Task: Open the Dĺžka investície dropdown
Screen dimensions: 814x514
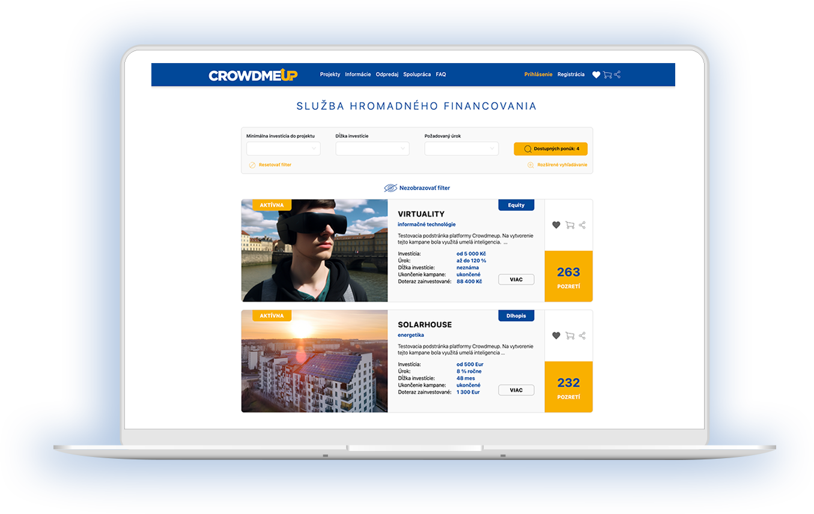Action: tap(372, 149)
